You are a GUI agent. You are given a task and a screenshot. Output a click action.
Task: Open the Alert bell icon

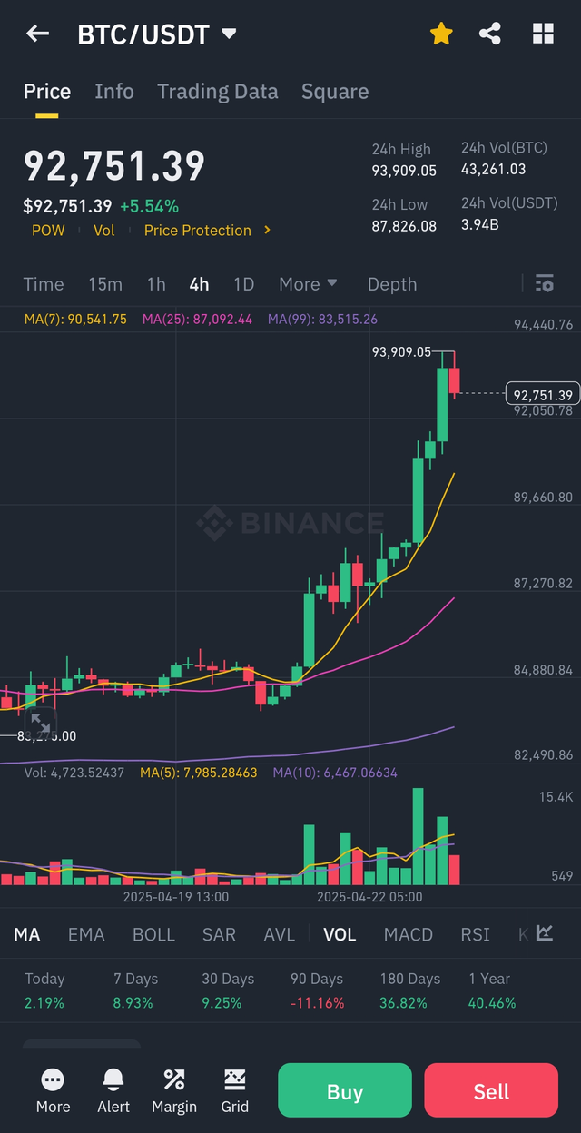click(x=113, y=1090)
